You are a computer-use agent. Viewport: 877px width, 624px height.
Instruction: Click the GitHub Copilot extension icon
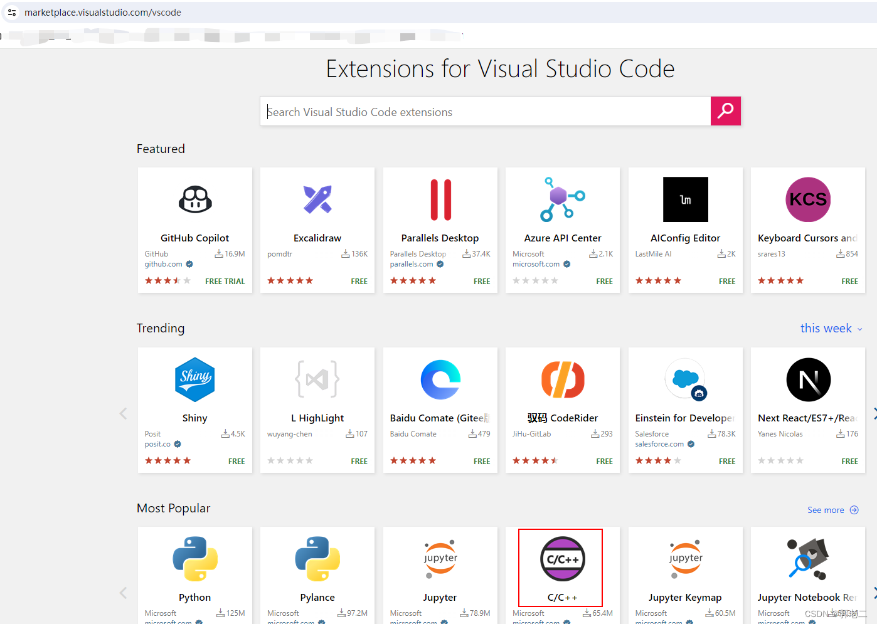click(195, 199)
